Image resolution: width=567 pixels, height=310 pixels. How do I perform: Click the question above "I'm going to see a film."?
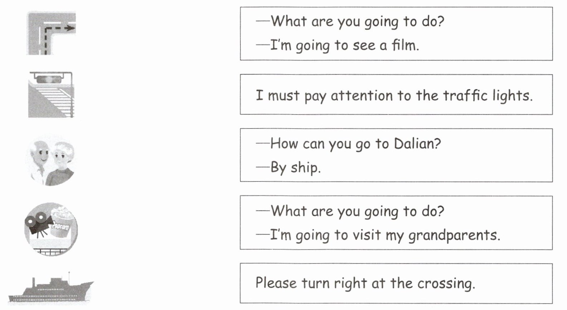(x=357, y=21)
